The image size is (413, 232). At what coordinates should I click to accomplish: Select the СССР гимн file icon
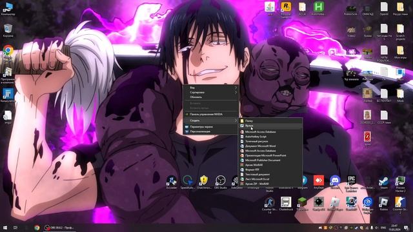point(384,117)
